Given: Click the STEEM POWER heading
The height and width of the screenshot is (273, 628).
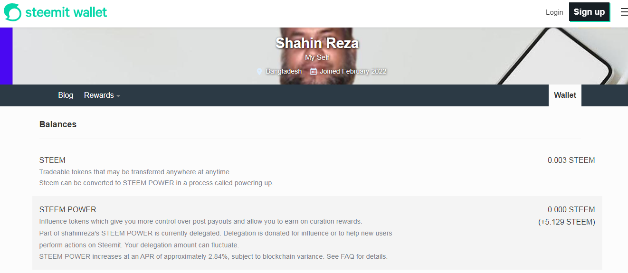Looking at the screenshot, I should click(x=68, y=210).
